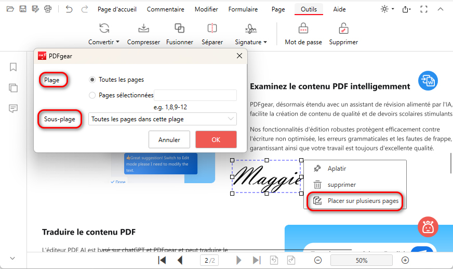Open the Formulaire tab

(x=243, y=9)
